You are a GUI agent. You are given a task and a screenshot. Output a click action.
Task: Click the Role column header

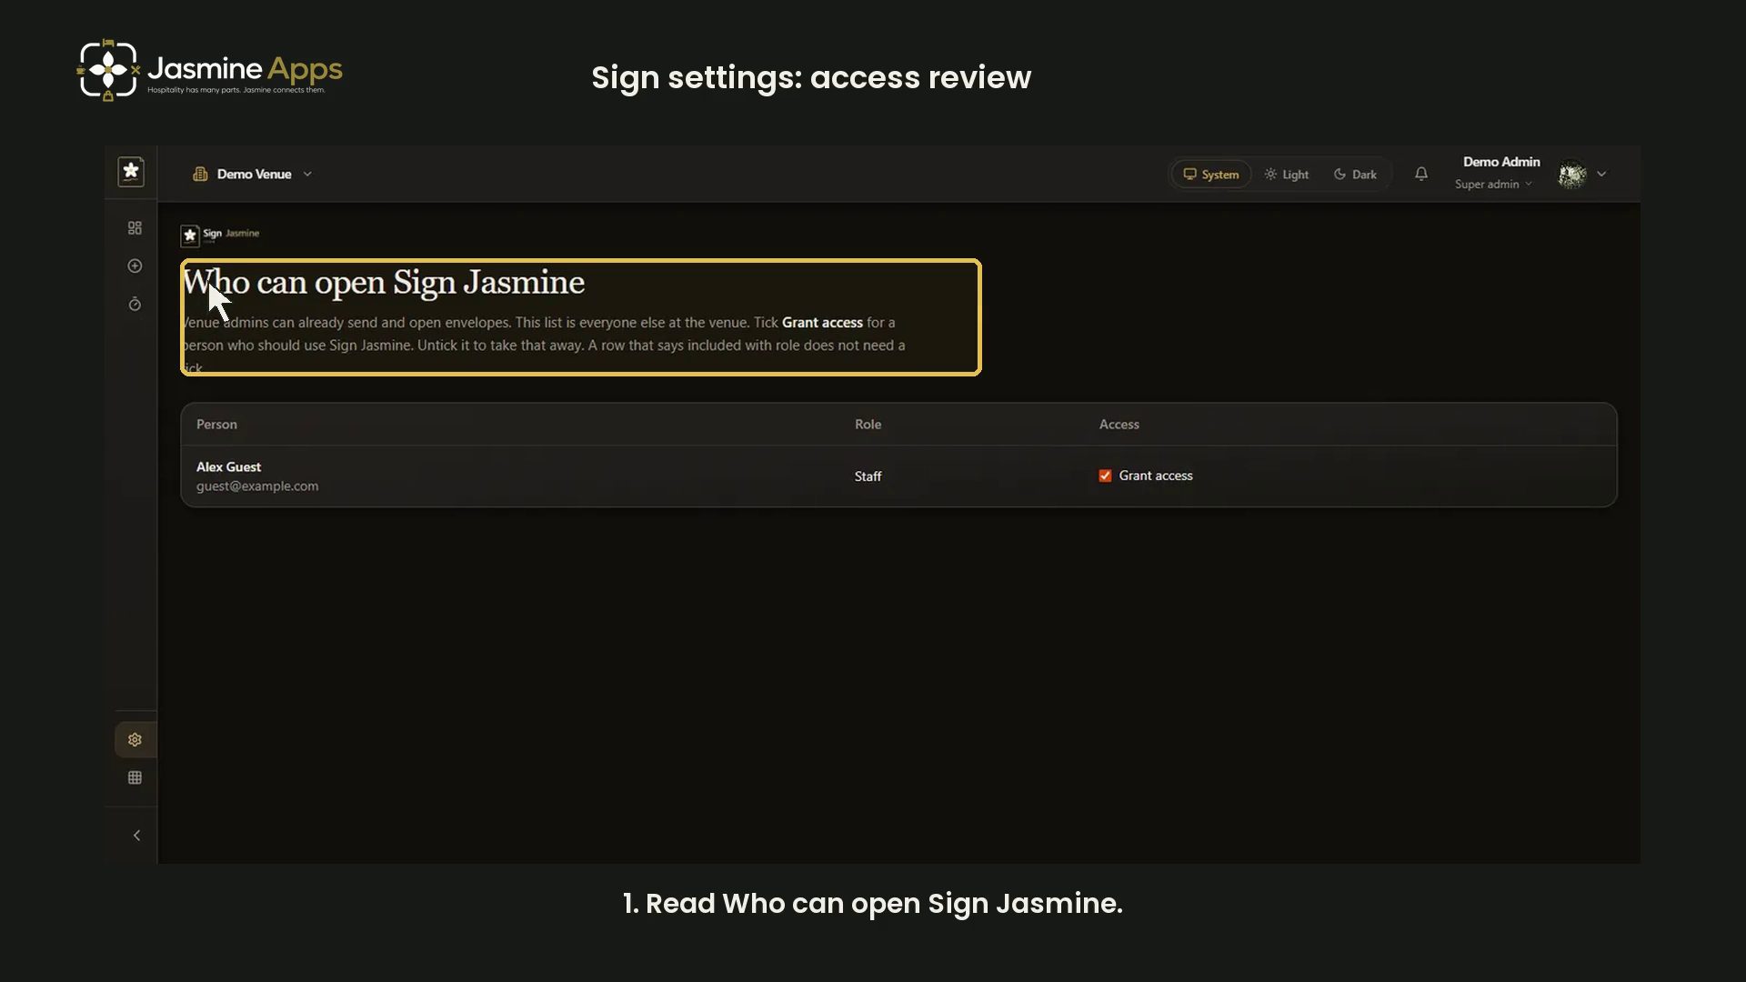point(868,425)
